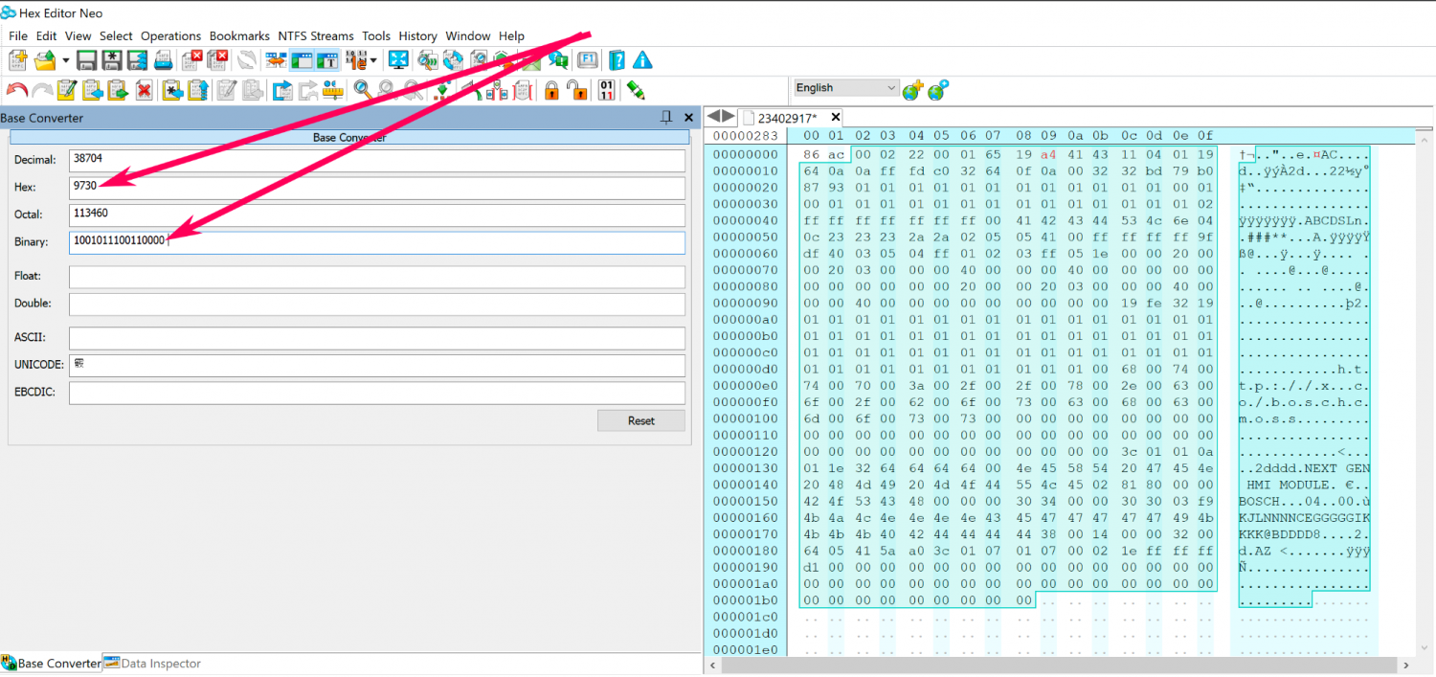The height and width of the screenshot is (677, 1436).
Task: Switch to the Data Inspector bottom tab
Action: click(151, 663)
